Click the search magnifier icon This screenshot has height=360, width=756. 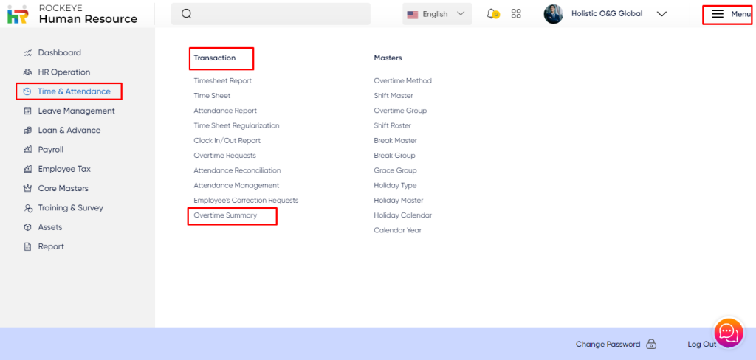pyautogui.click(x=186, y=14)
